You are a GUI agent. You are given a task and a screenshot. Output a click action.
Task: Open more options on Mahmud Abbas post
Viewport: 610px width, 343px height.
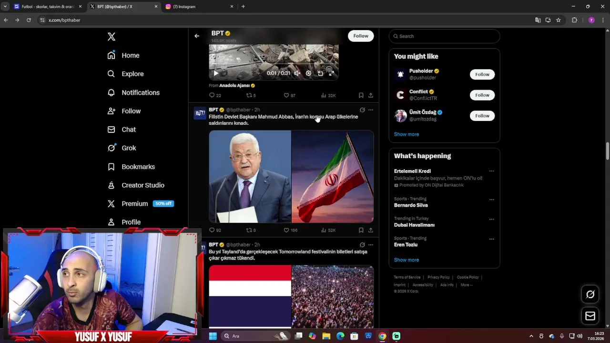tap(371, 110)
